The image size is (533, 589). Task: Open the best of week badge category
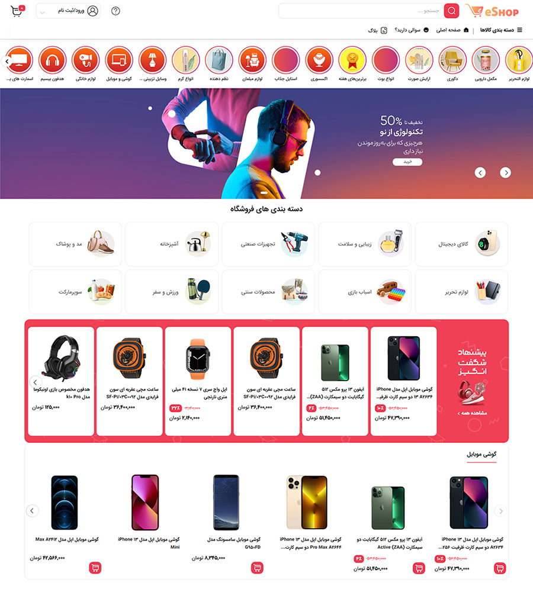(x=352, y=60)
